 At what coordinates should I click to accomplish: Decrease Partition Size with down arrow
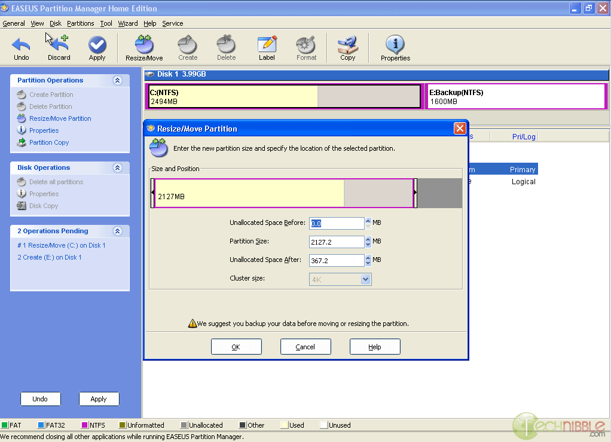(x=368, y=245)
